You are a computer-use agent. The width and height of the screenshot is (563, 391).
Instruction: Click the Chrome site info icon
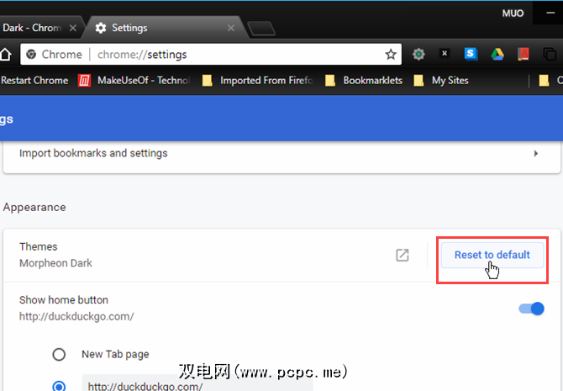[x=31, y=55]
